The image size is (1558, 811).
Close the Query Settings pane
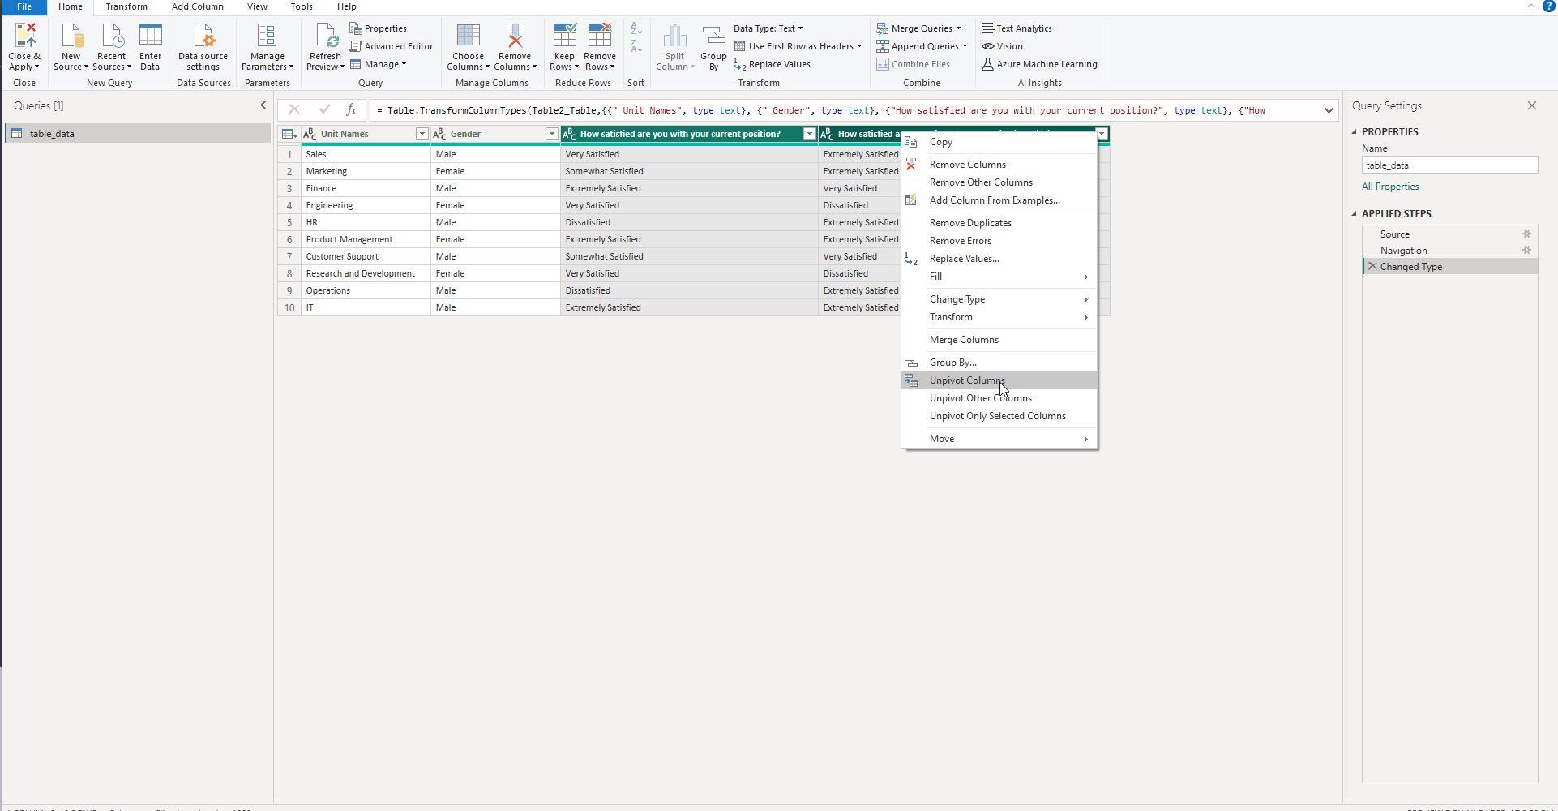click(x=1531, y=105)
